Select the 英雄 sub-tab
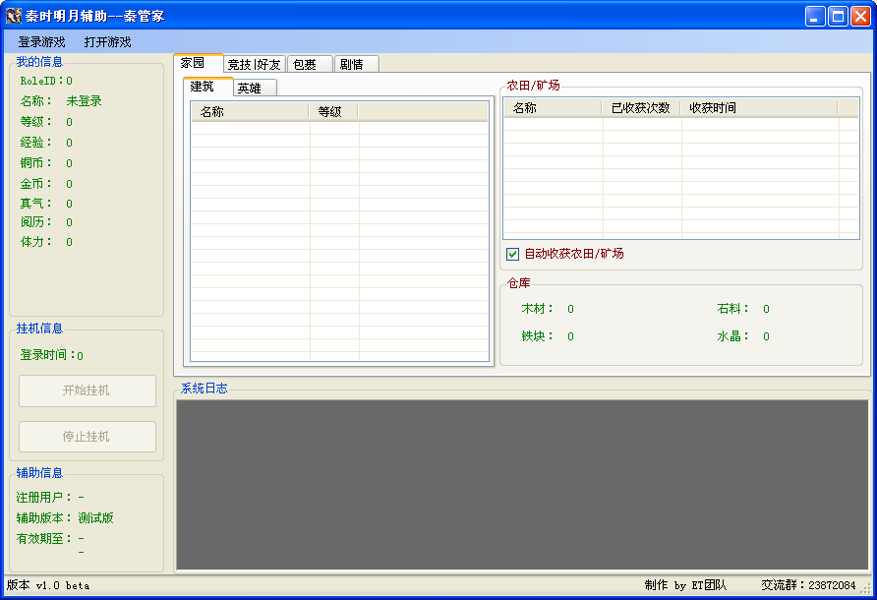The image size is (877, 600). pyautogui.click(x=255, y=88)
